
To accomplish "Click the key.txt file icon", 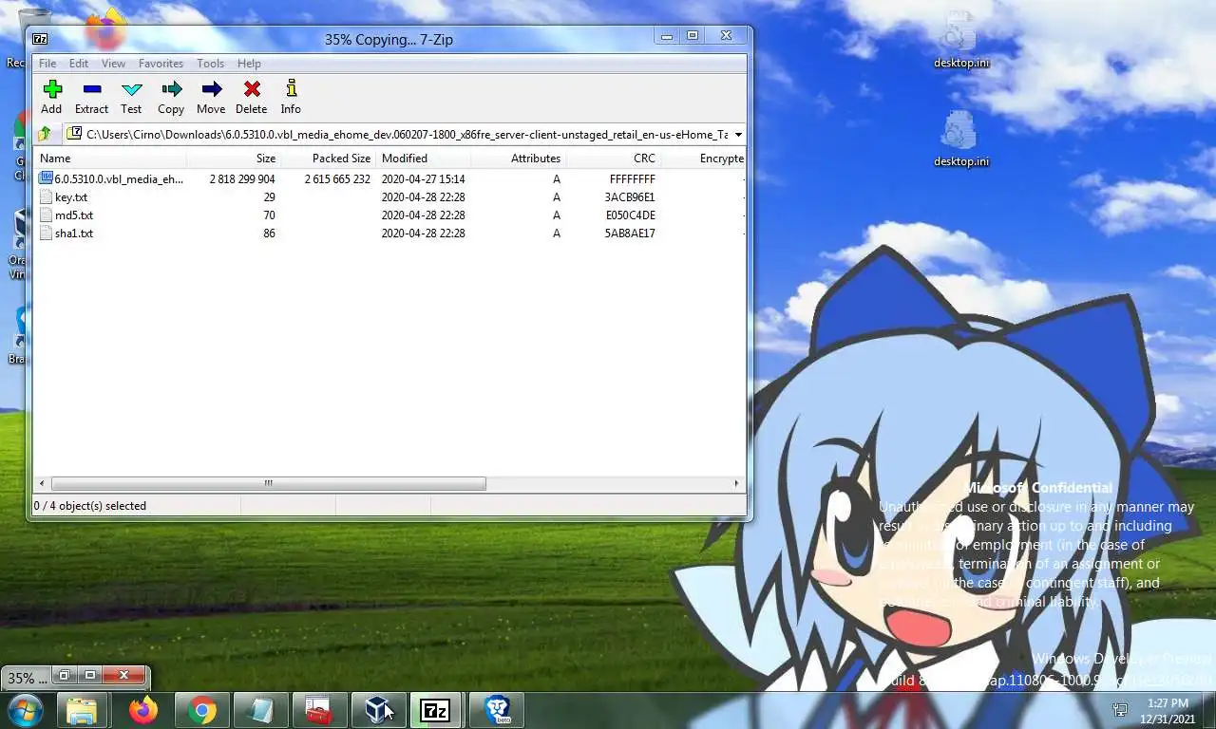I will pyautogui.click(x=46, y=196).
